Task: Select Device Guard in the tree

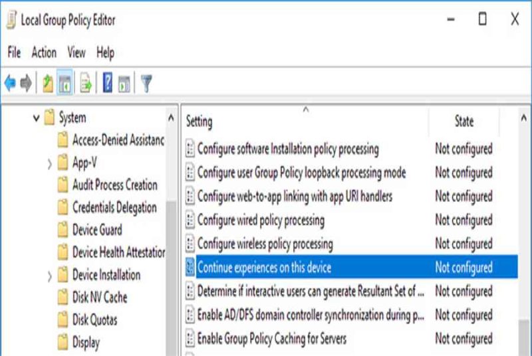Action: [97, 230]
